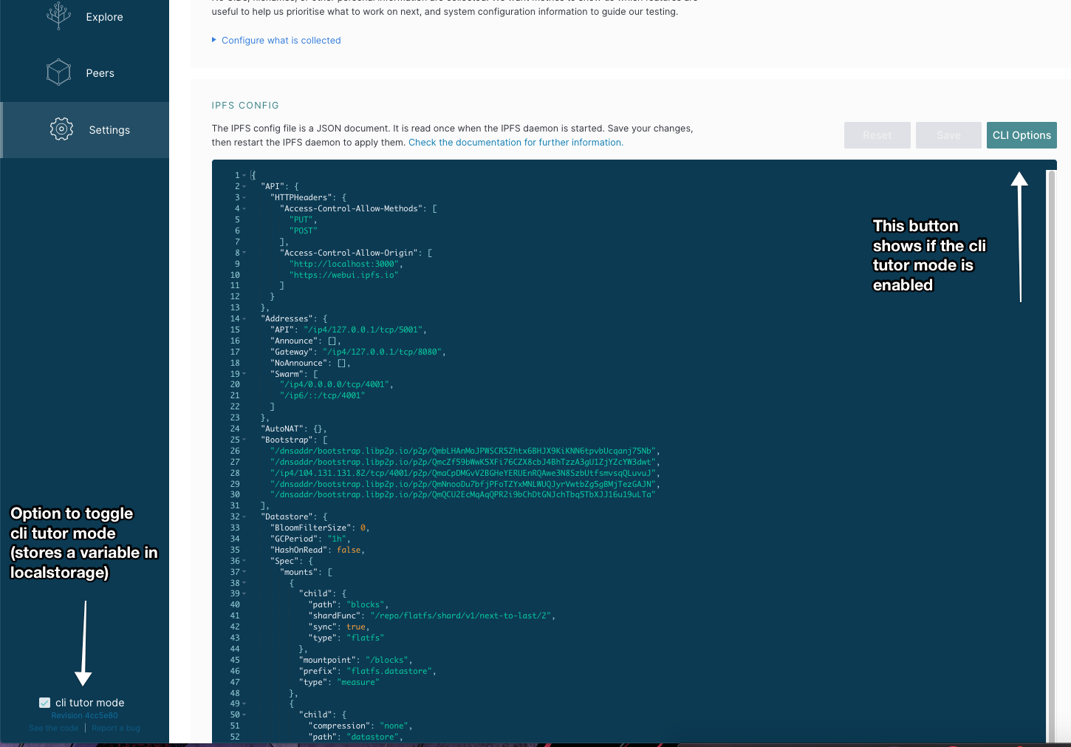Image resolution: width=1071 pixels, height=747 pixels.
Task: Click the CLI Options button
Action: tap(1022, 134)
